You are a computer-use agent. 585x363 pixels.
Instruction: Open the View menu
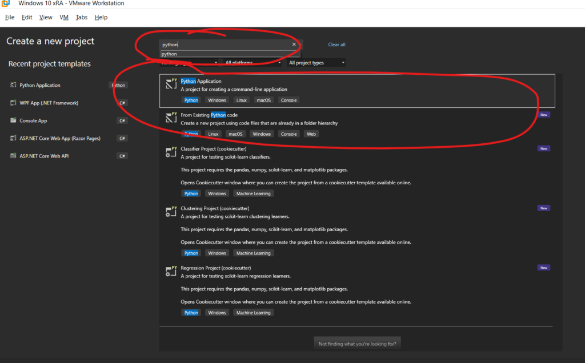(x=46, y=17)
